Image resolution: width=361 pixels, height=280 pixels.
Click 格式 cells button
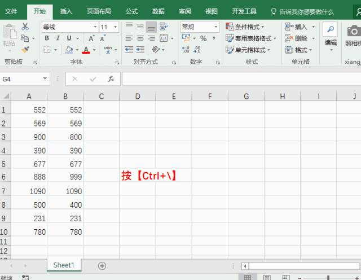[299, 50]
